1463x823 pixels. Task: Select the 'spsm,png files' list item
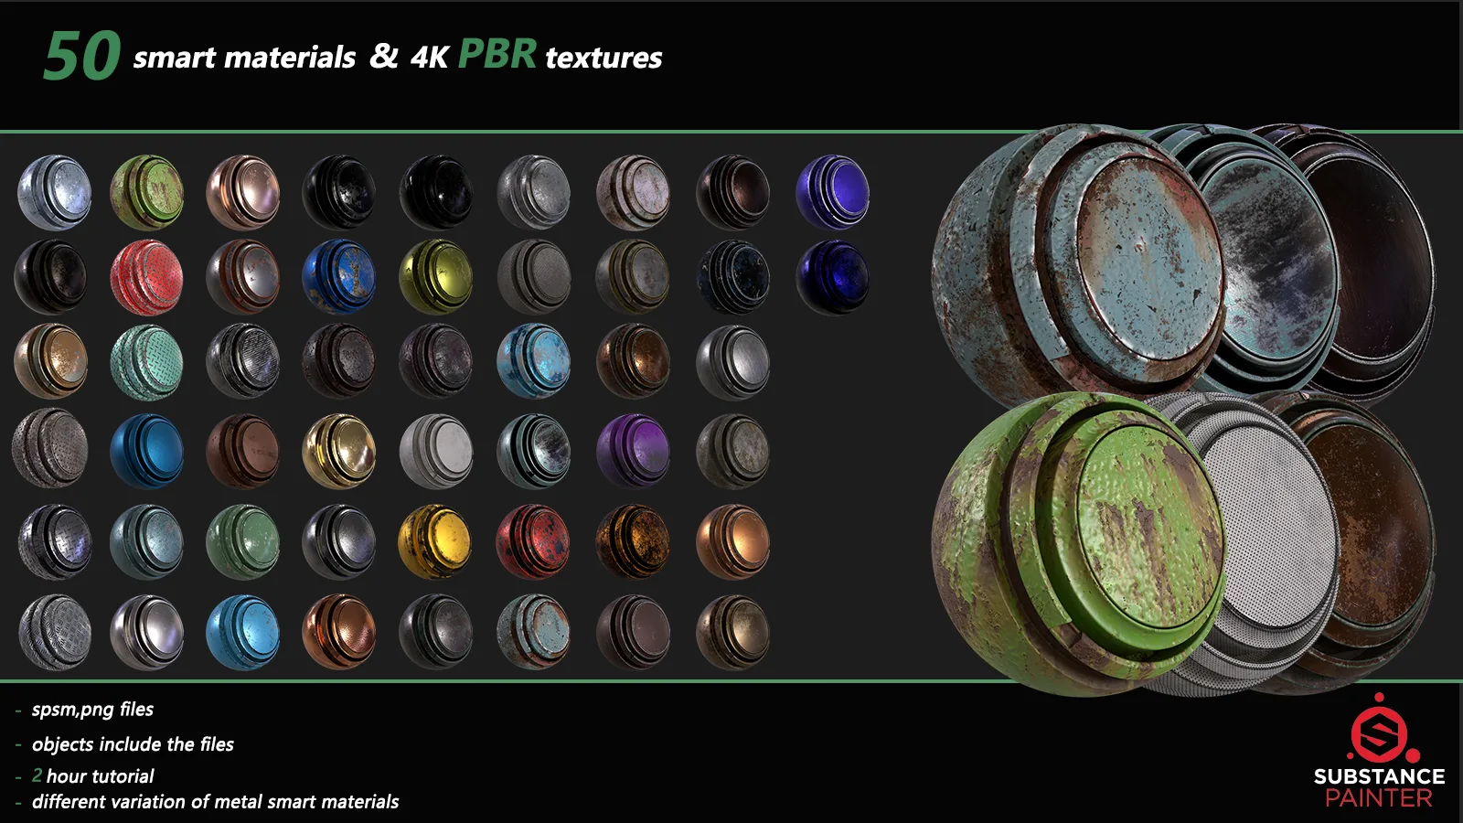(91, 710)
